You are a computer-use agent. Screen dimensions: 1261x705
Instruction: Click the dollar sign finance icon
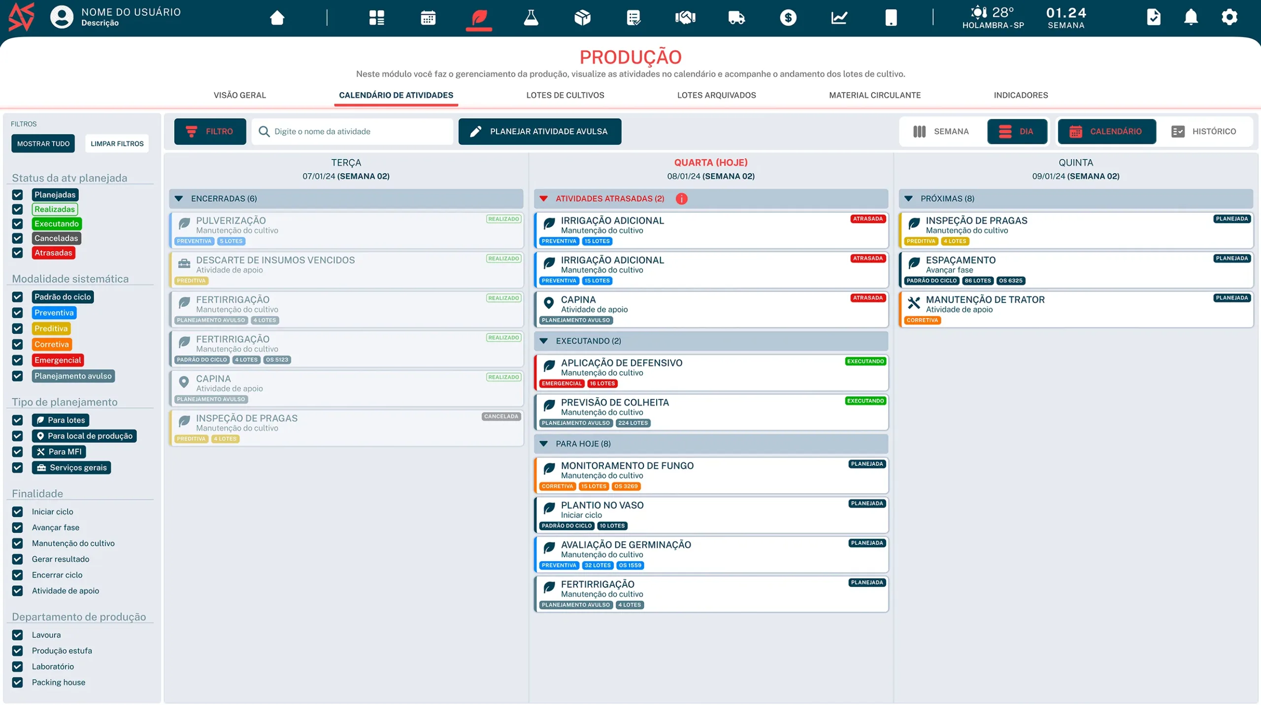tap(788, 18)
